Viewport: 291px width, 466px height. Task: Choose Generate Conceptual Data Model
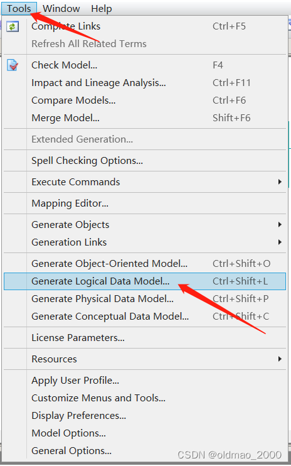coord(145,317)
